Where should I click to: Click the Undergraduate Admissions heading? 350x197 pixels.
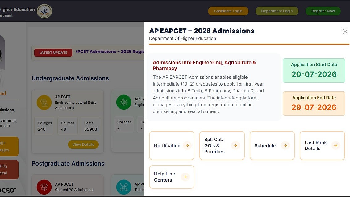(70, 78)
